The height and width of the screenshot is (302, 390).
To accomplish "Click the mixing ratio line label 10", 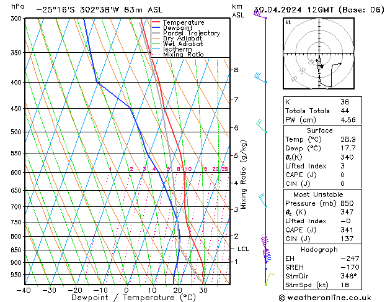I will click(x=188, y=169).
